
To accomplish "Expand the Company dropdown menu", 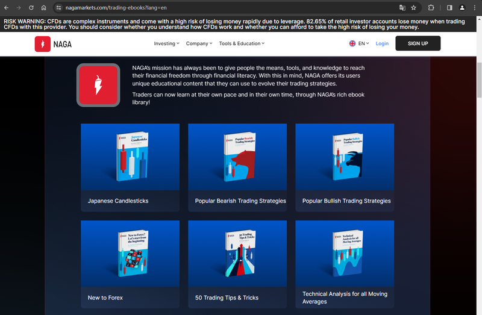I will point(199,43).
